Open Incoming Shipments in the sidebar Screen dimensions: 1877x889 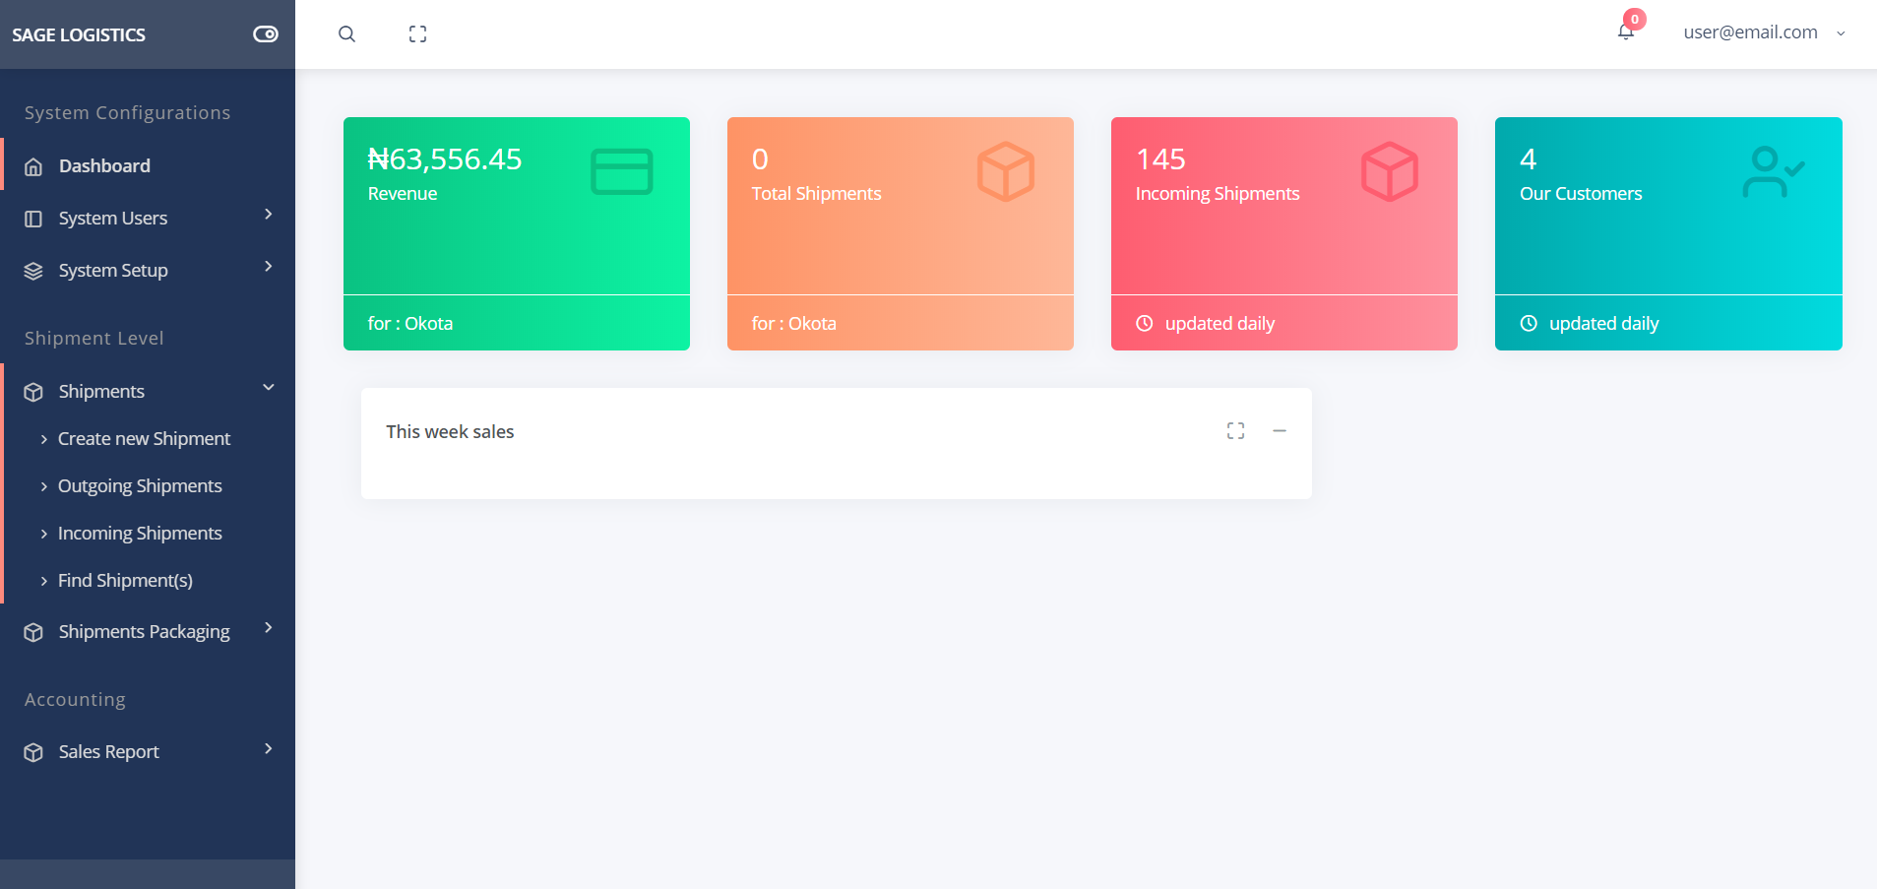coord(140,533)
